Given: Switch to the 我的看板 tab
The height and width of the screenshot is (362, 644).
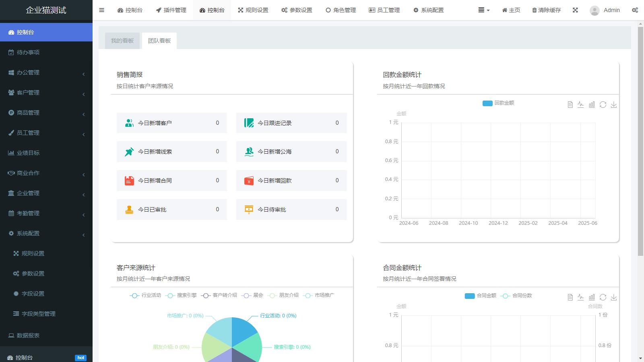Looking at the screenshot, I should (122, 41).
